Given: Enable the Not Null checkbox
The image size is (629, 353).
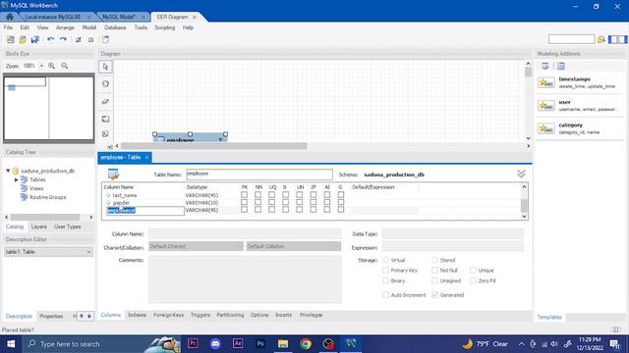Looking at the screenshot, I should click(x=434, y=271).
